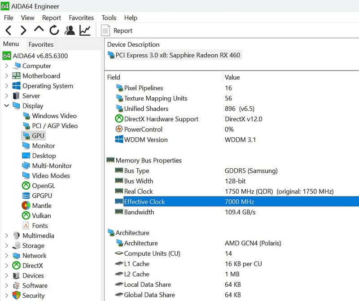This screenshot has height=301, width=359.
Task: Click the Motherboard tree icon
Action: click(x=16, y=76)
